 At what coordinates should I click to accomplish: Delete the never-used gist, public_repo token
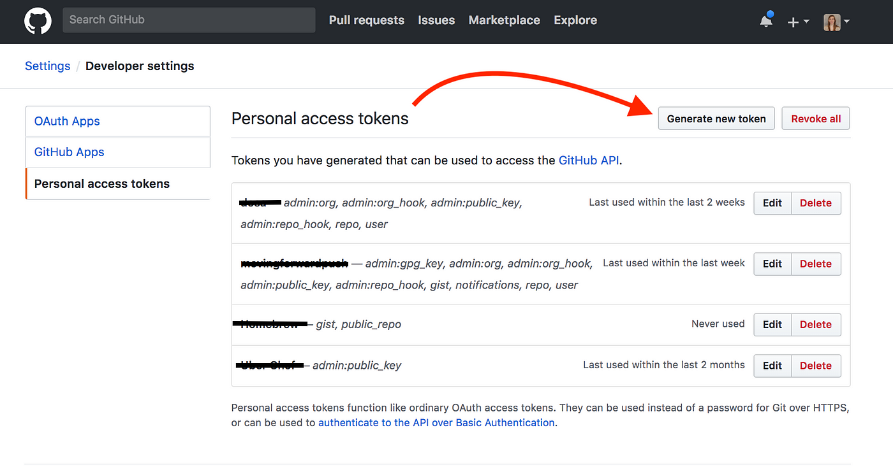[816, 324]
